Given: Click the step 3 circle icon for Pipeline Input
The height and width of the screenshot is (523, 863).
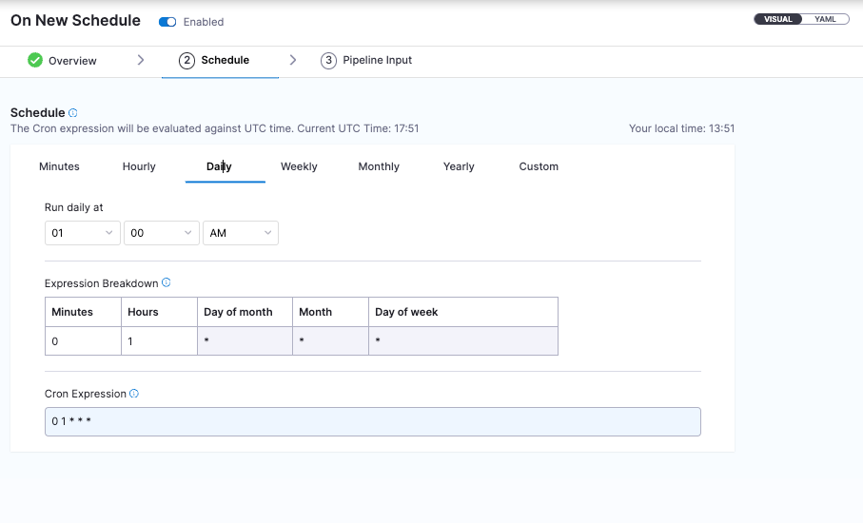Looking at the screenshot, I should pyautogui.click(x=328, y=60).
